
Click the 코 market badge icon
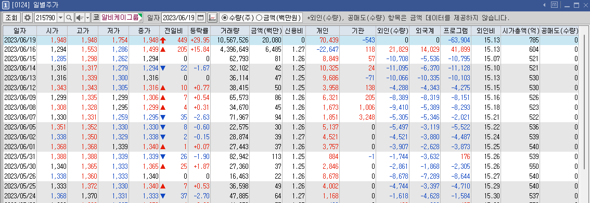pos(96,18)
